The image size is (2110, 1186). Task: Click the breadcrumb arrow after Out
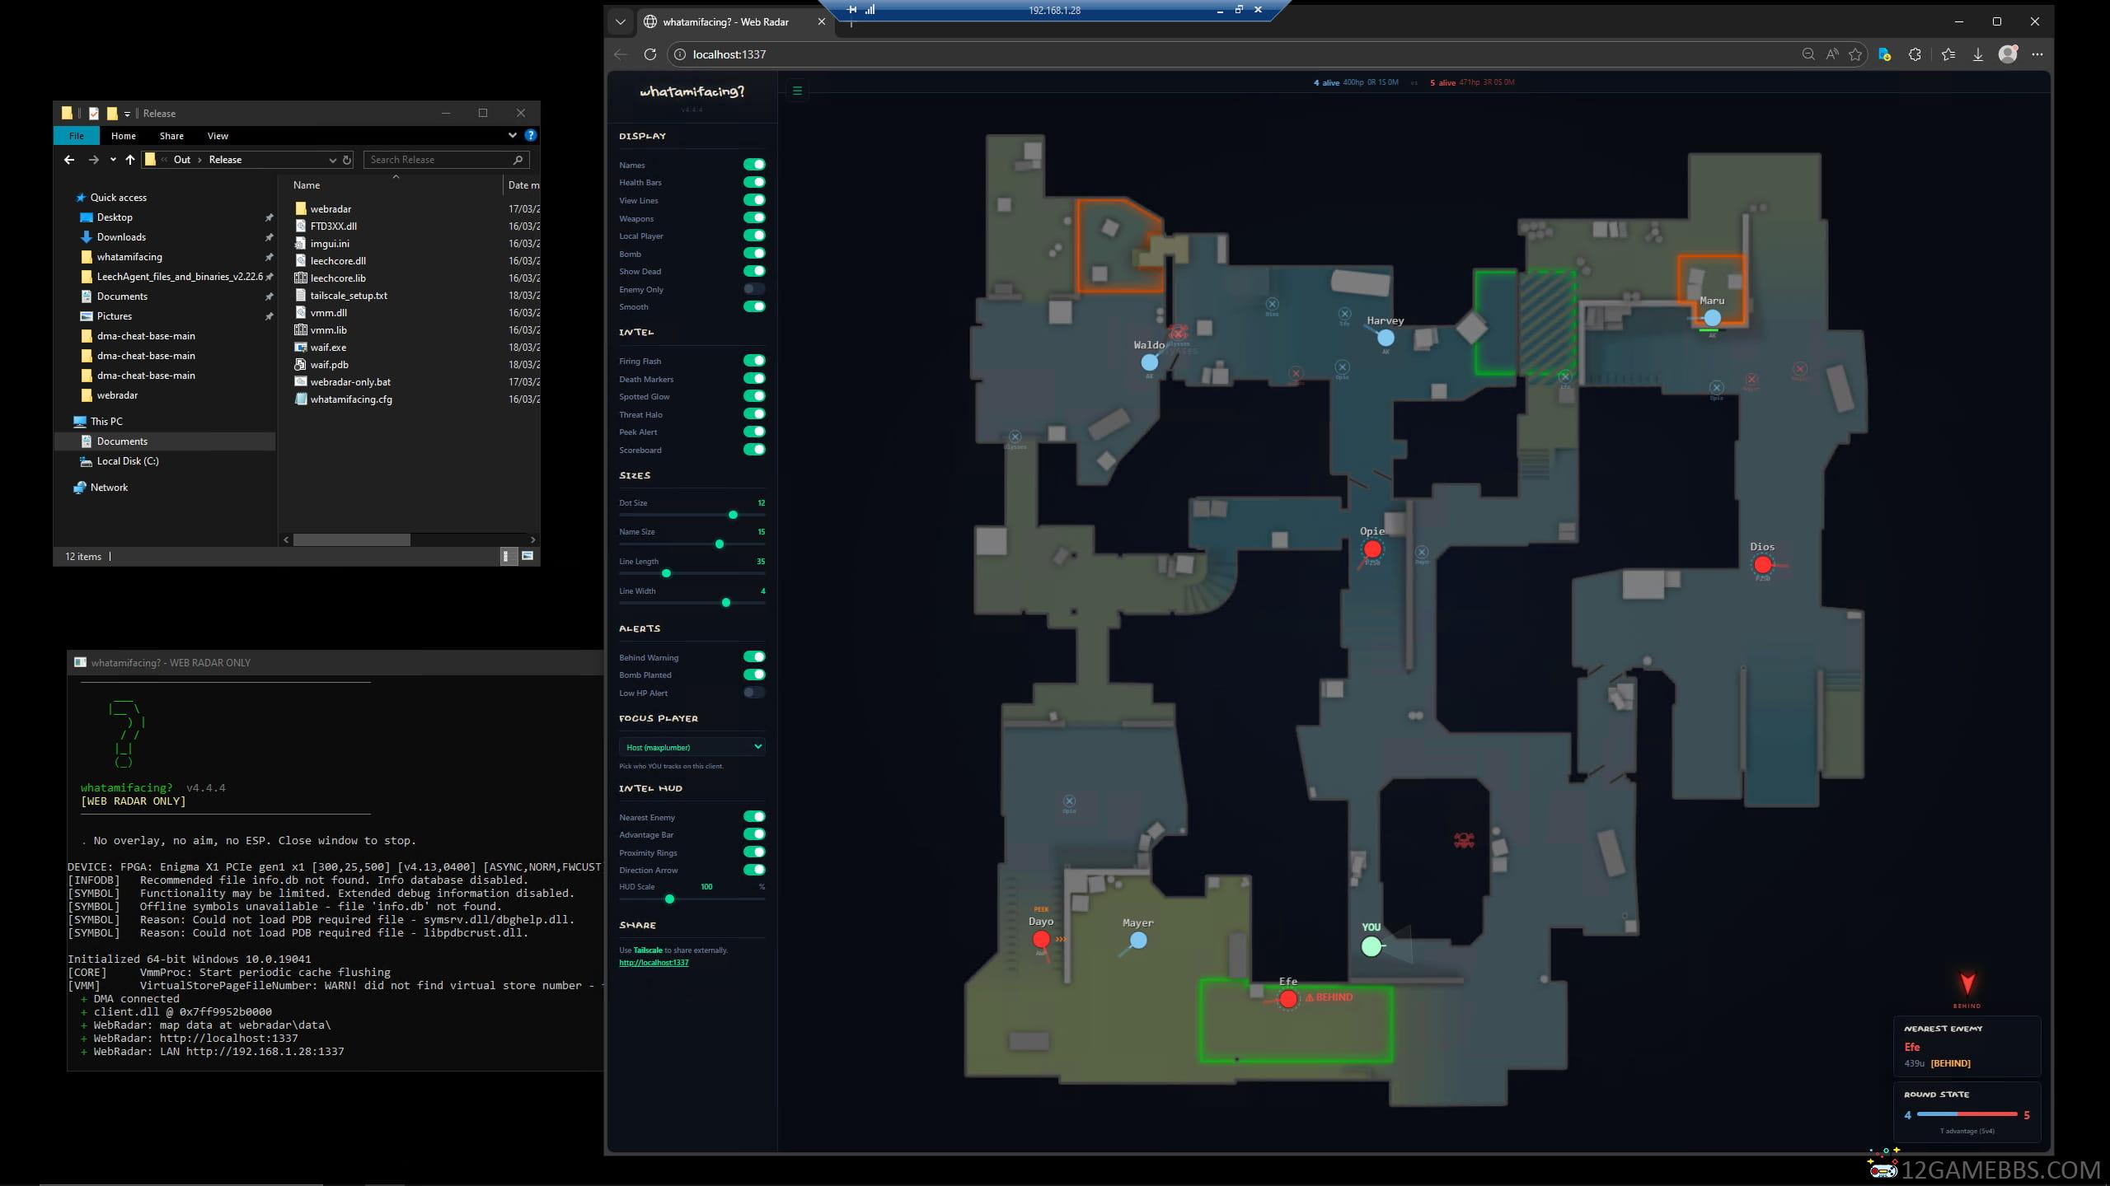[199, 160]
